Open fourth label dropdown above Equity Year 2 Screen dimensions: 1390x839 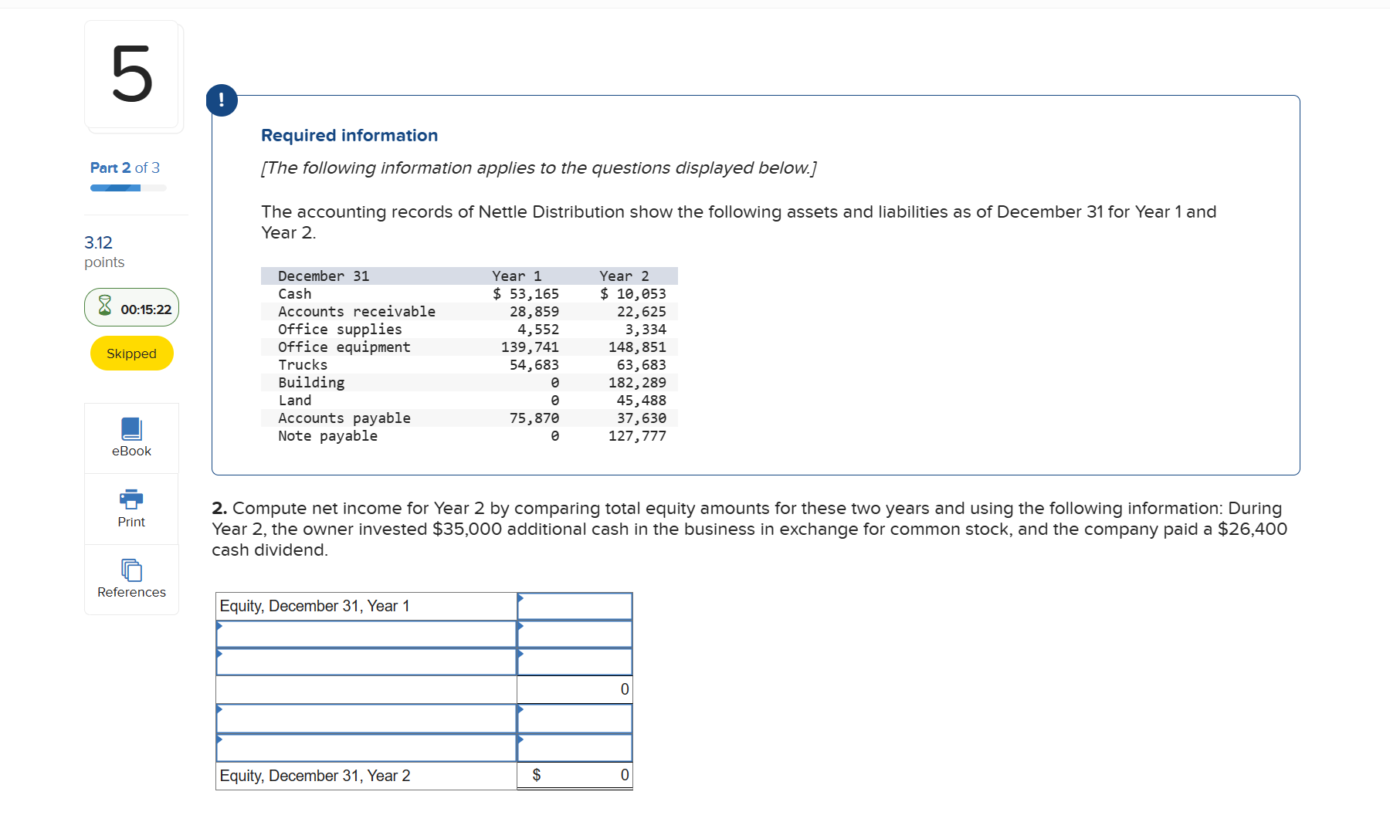tap(366, 748)
